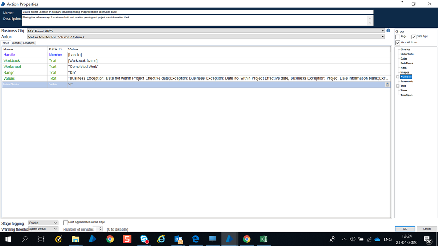Toggle the Page grouping checkbox
This screenshot has height=246, width=438.
click(x=398, y=36)
